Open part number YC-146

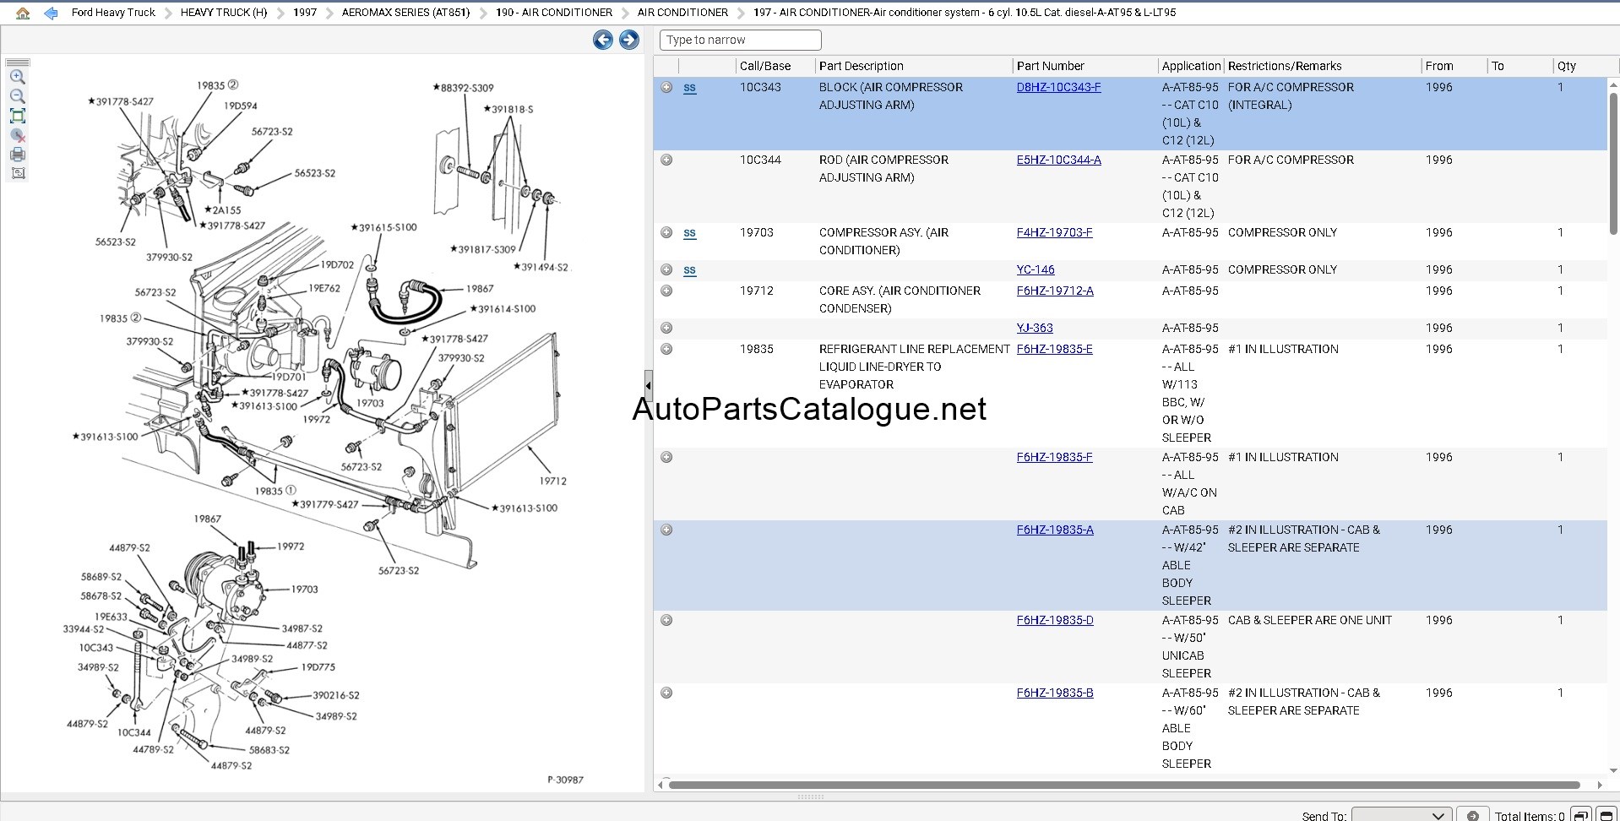(x=1036, y=269)
